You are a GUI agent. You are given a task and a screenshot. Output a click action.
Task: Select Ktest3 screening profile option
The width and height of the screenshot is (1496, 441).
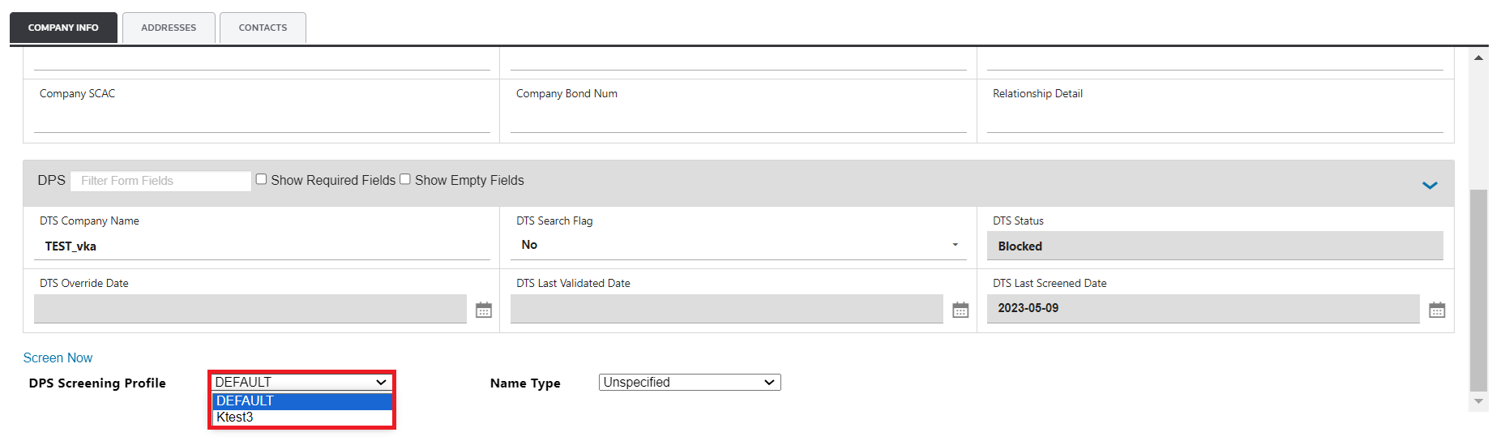pyautogui.click(x=301, y=417)
